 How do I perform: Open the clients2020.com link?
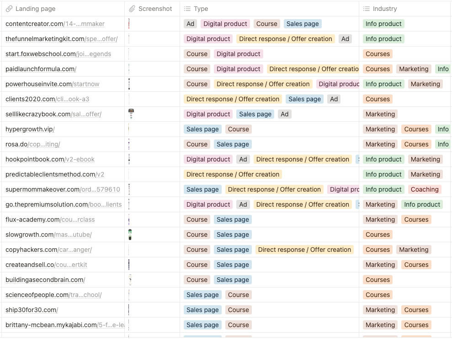47,99
